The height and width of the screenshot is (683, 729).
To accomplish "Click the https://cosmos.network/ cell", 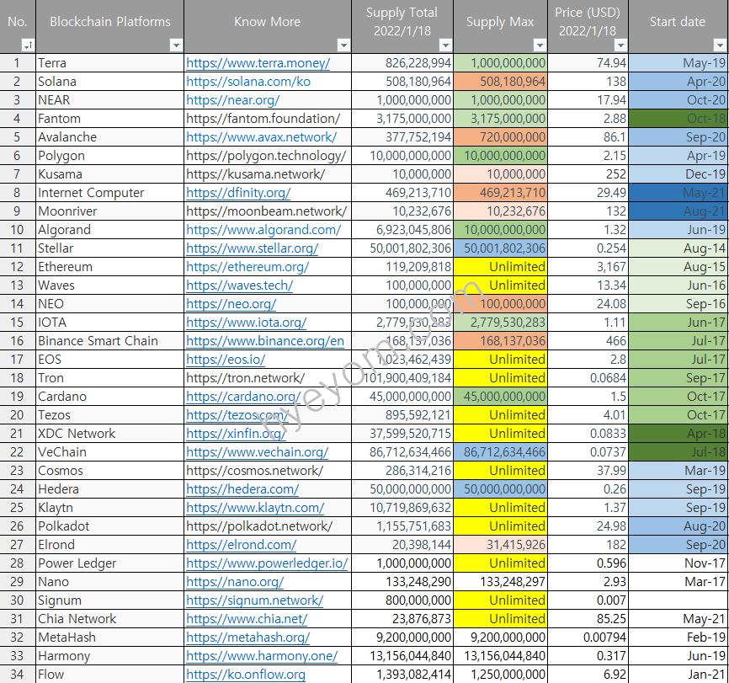I will (x=268, y=471).
